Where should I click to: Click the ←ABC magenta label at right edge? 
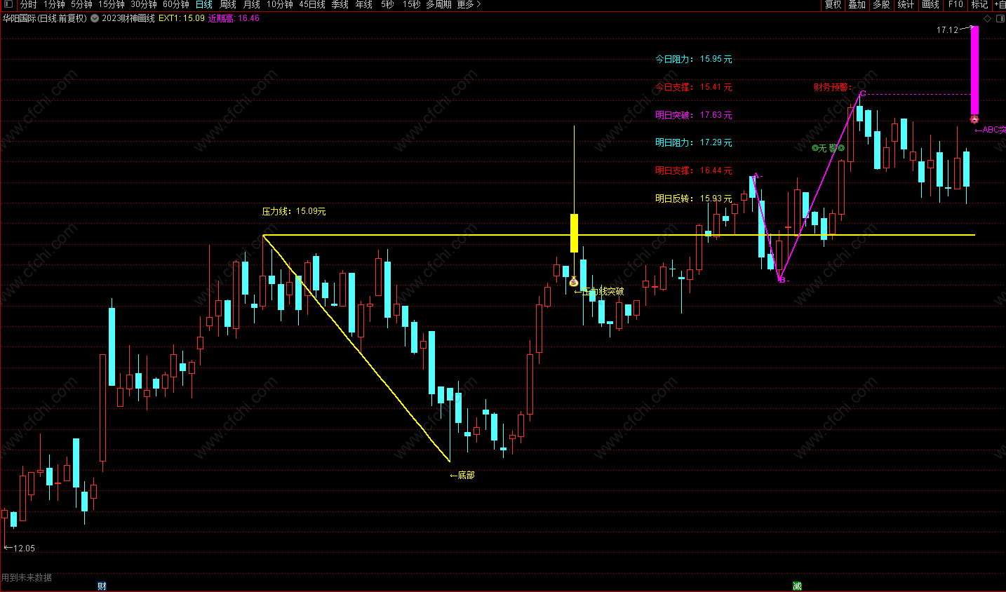(x=990, y=130)
